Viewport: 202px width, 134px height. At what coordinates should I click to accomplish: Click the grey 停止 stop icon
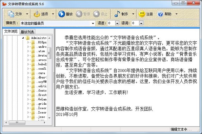pos(96,14)
